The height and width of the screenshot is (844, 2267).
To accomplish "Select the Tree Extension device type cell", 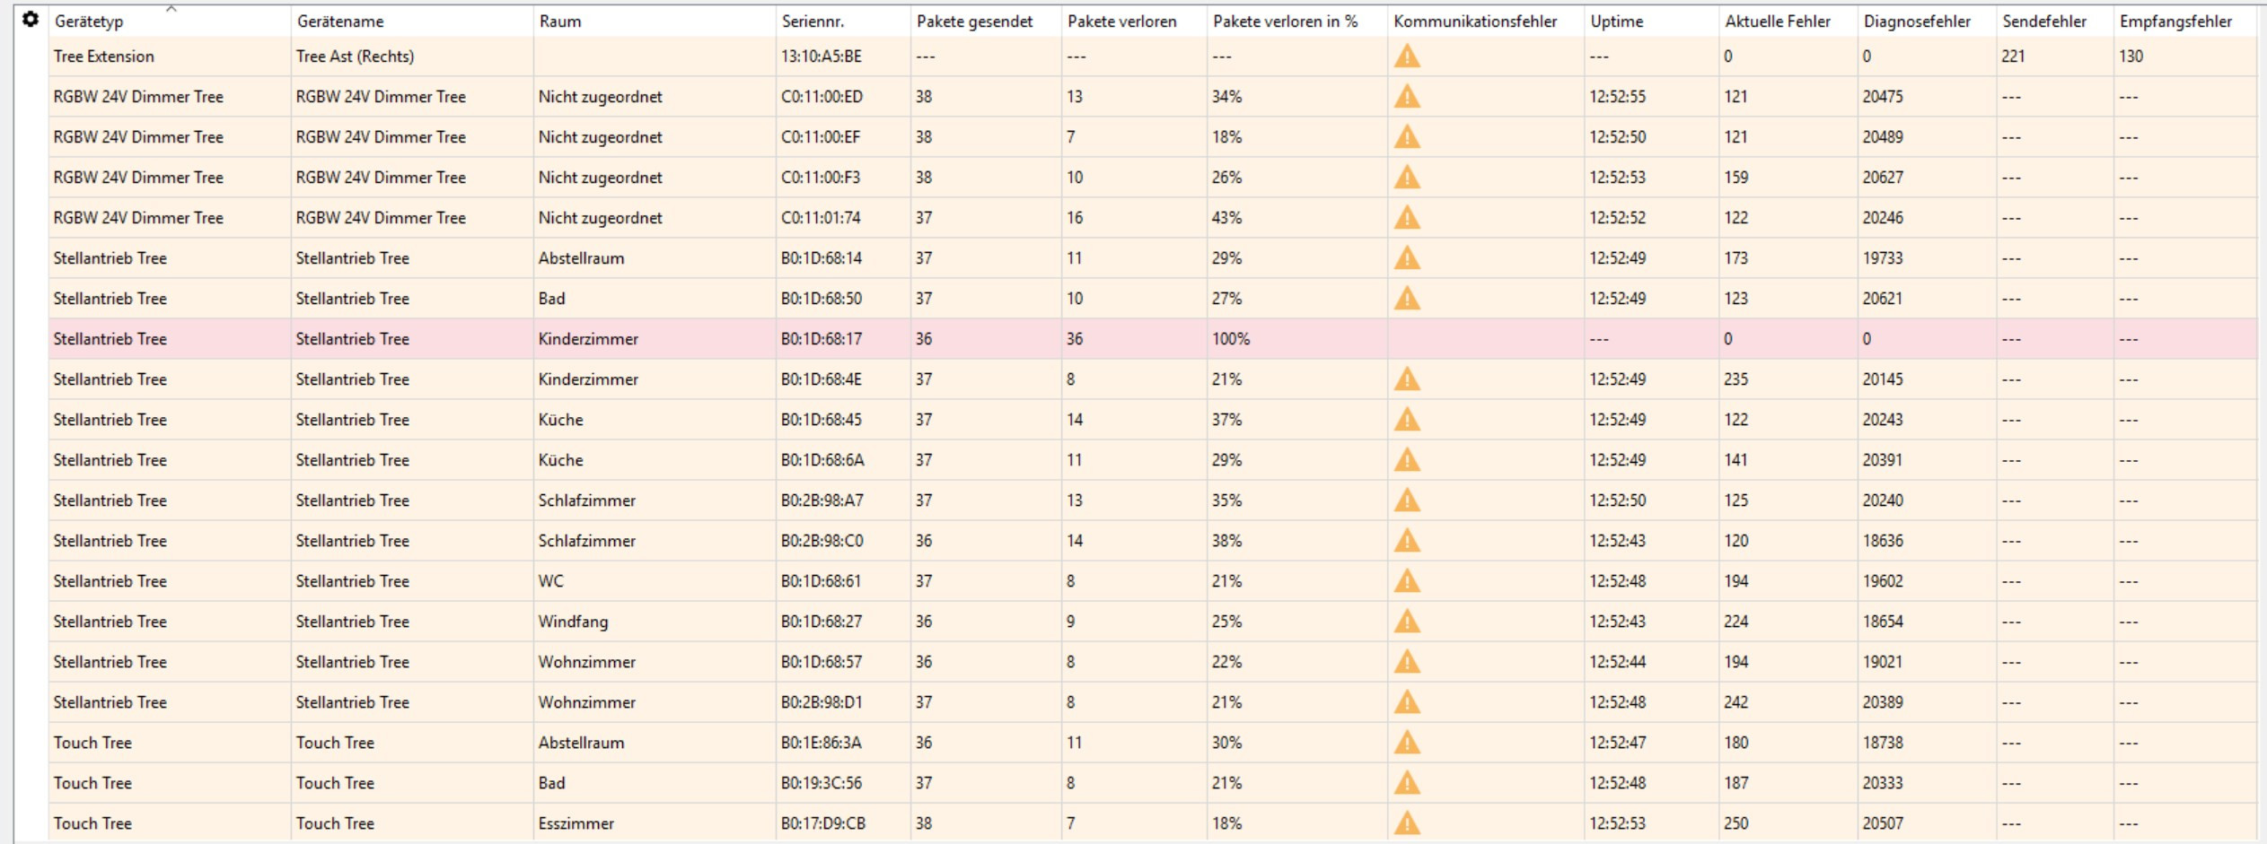I will [x=103, y=57].
